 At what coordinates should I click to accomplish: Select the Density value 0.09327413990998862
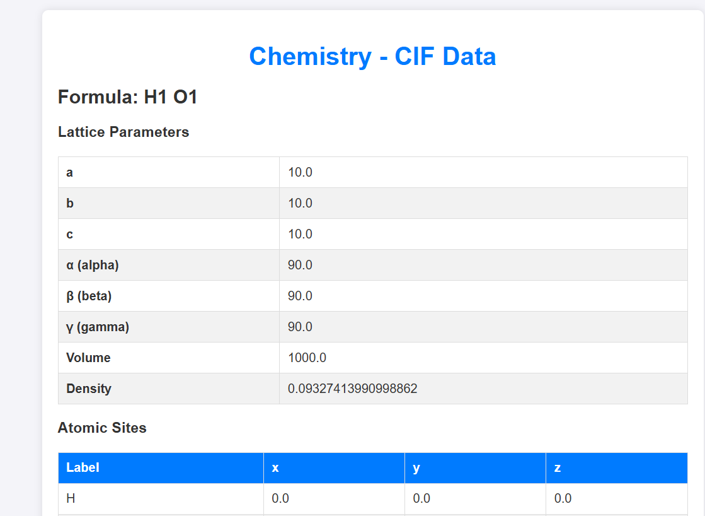coord(352,389)
